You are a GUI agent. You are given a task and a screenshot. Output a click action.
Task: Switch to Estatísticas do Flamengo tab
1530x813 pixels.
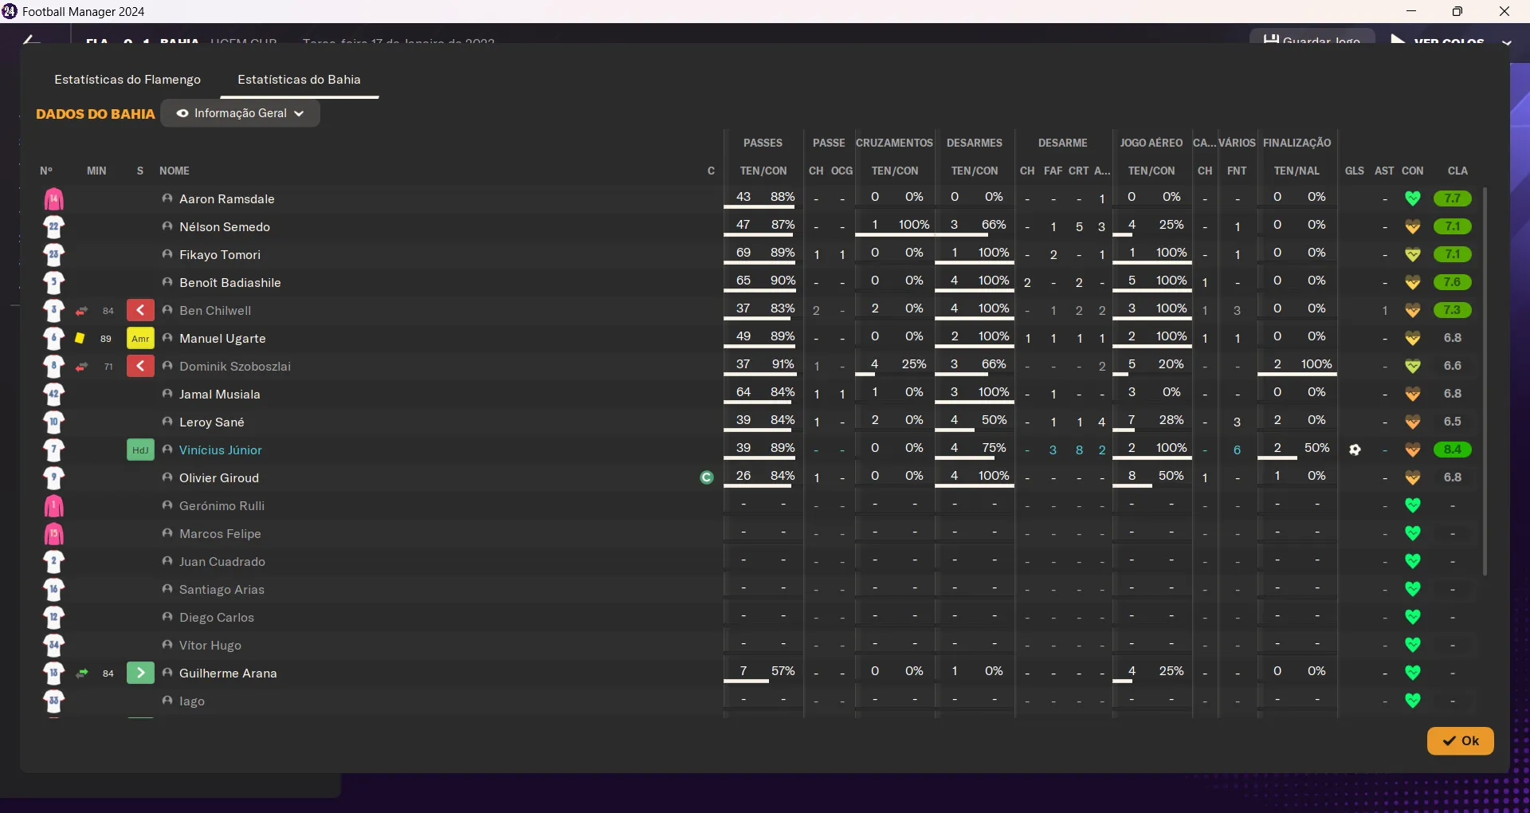(127, 80)
